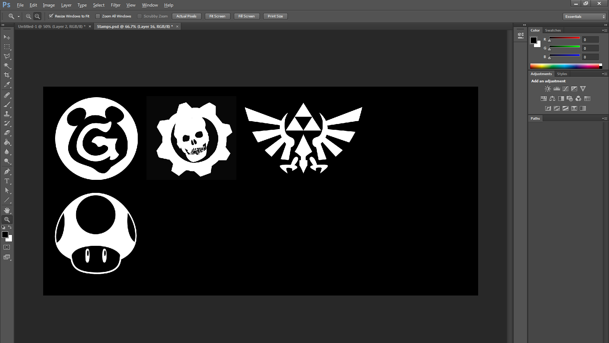Open the Adjustments panel options menu
Viewport: 609px width, 343px height.
click(604, 74)
